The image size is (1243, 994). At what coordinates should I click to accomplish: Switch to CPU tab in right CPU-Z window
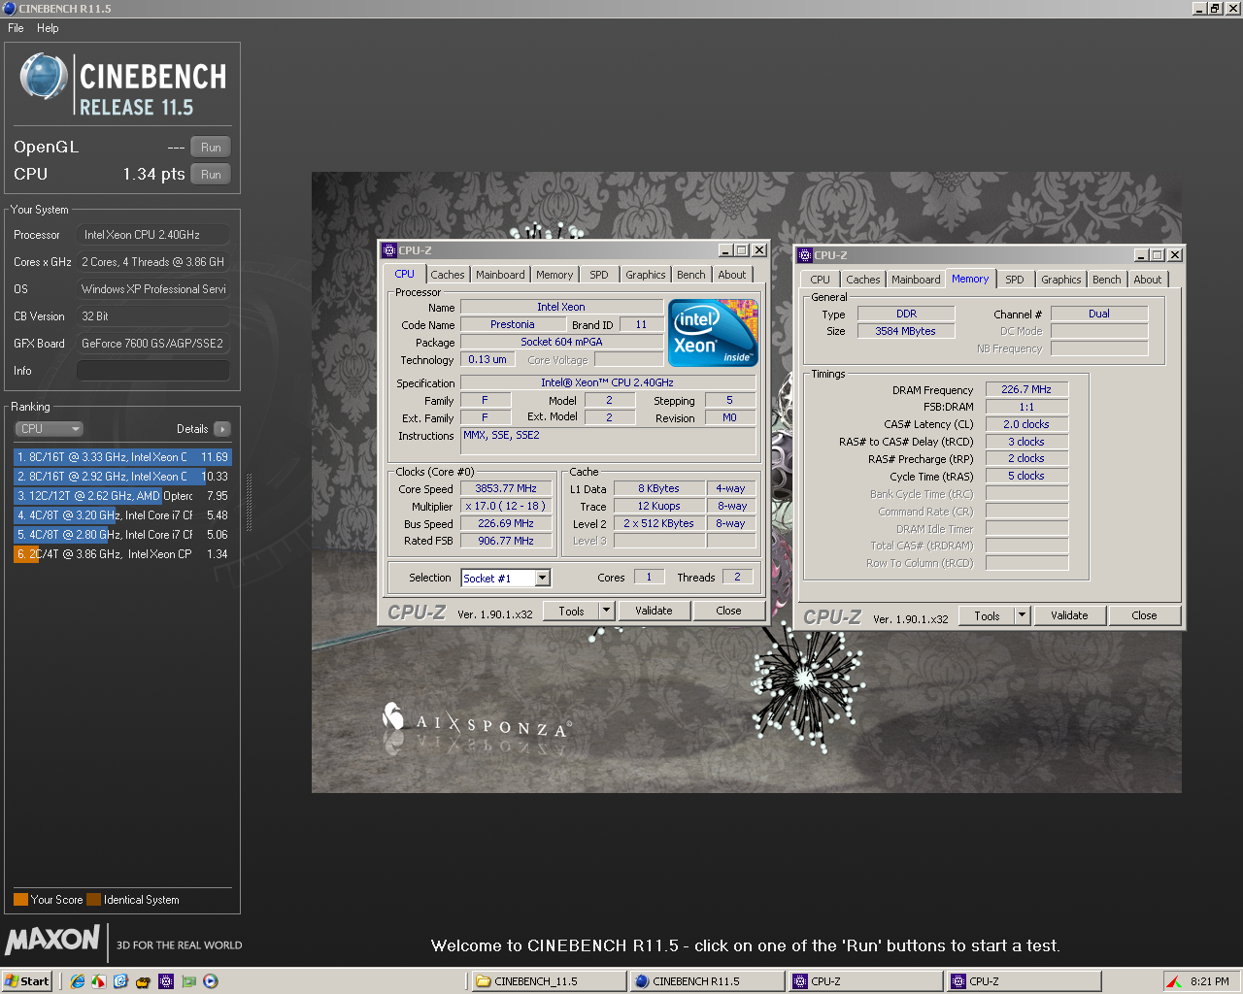point(821,280)
